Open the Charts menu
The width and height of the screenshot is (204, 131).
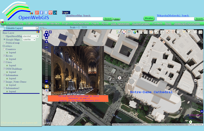click(x=95, y=24)
